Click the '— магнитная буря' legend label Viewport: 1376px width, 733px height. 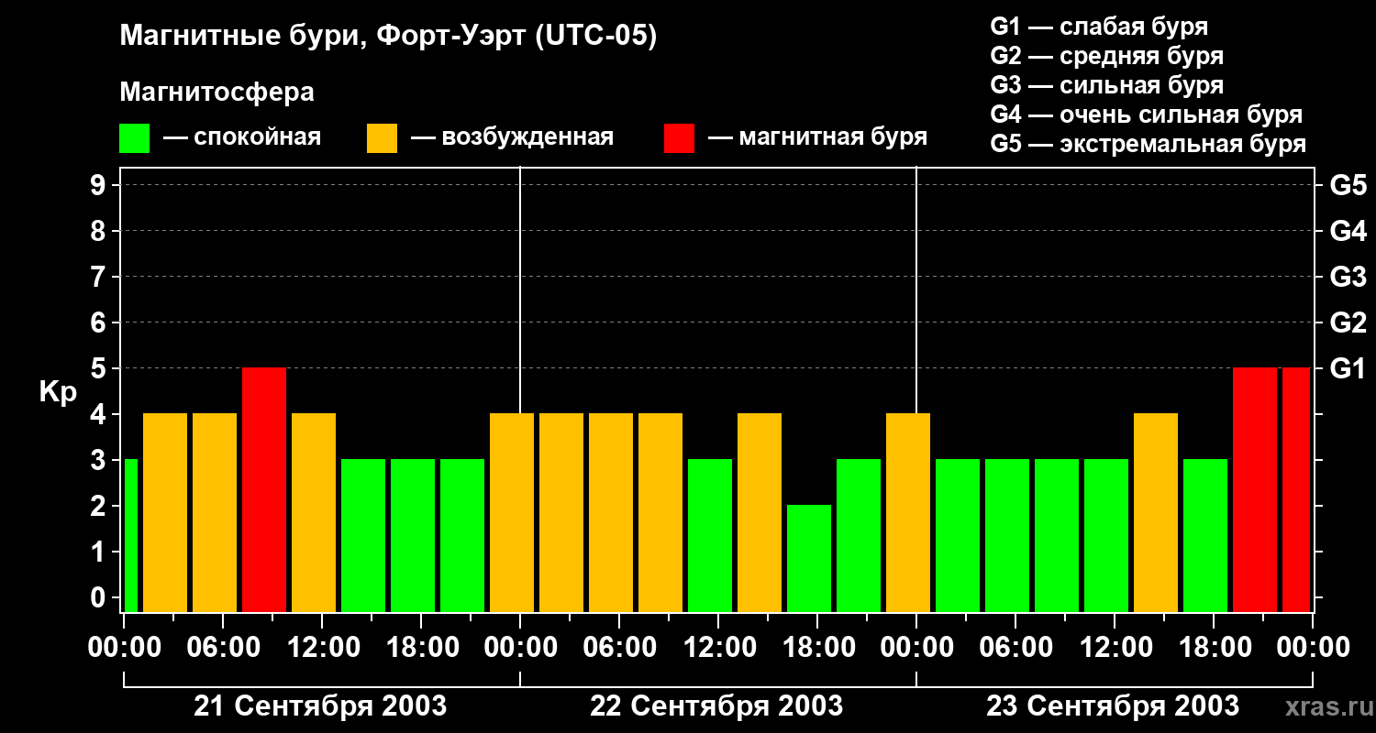click(x=817, y=137)
